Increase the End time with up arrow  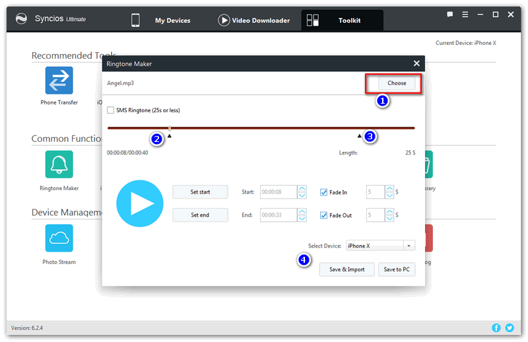pos(302,211)
